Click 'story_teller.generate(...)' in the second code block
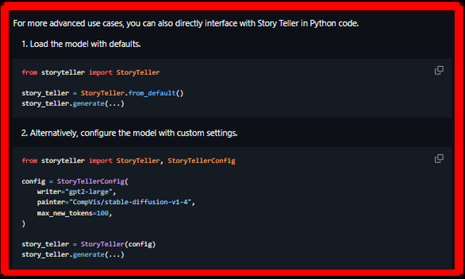This screenshot has width=465, height=279. (73, 255)
